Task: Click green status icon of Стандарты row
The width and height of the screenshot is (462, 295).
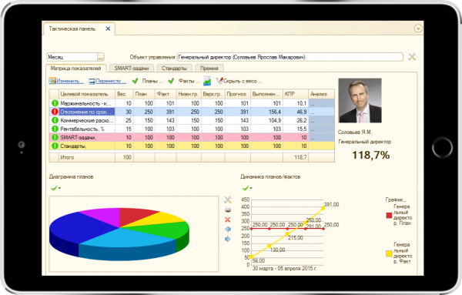Action: coord(55,146)
